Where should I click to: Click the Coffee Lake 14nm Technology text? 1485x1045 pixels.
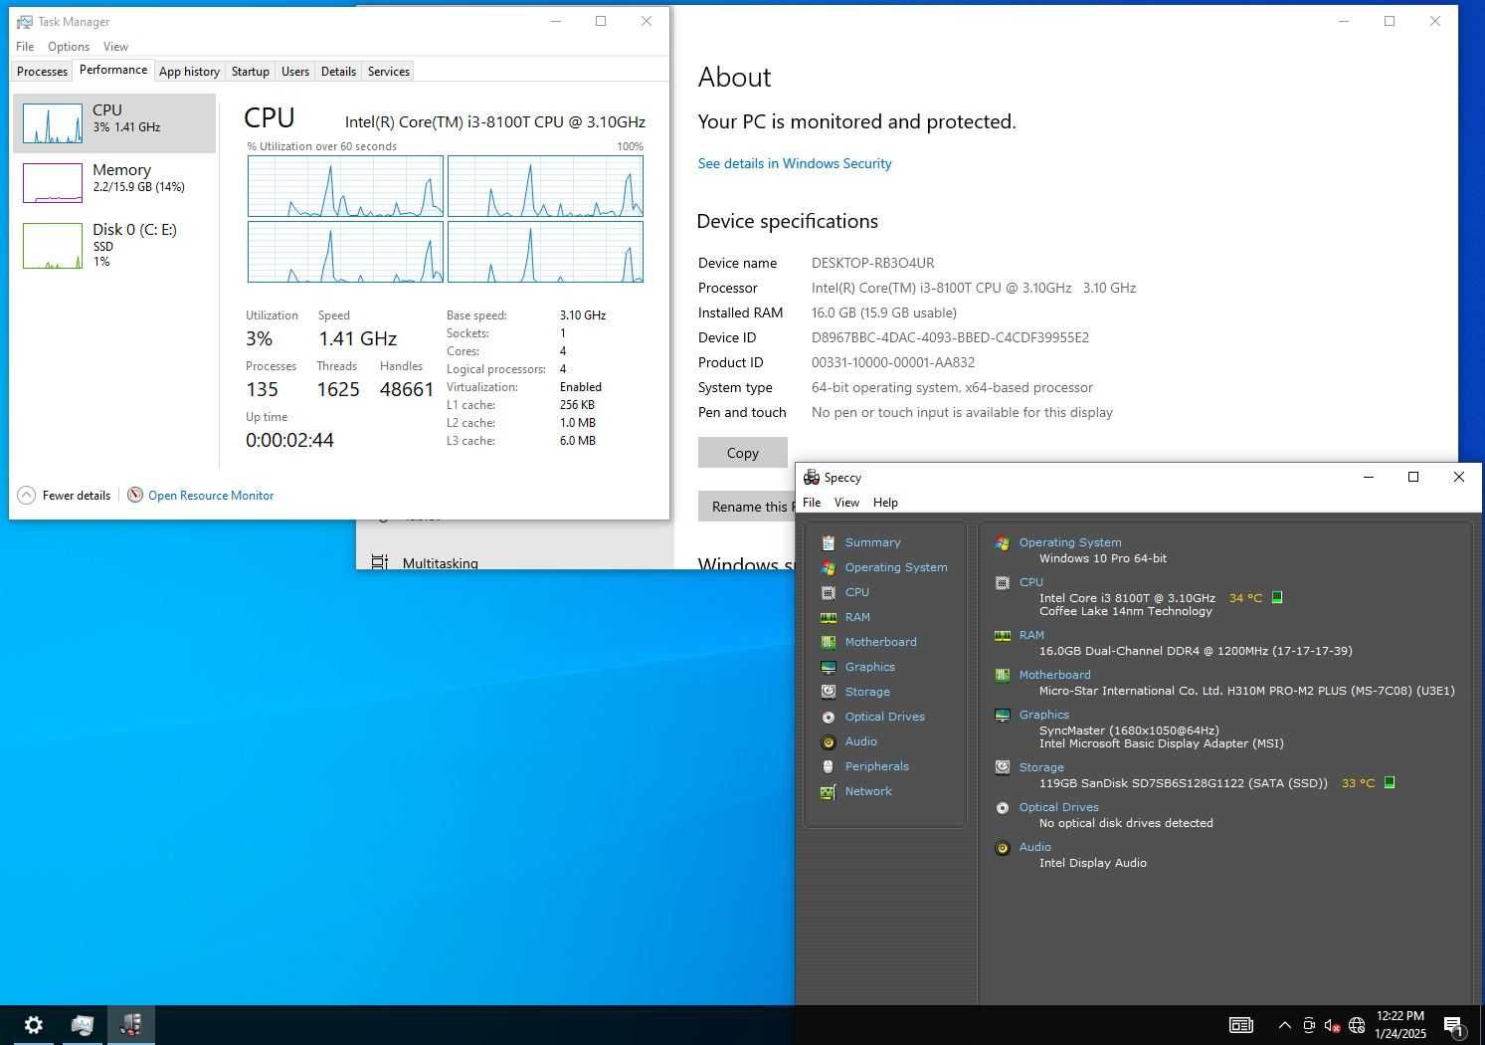point(1125,611)
